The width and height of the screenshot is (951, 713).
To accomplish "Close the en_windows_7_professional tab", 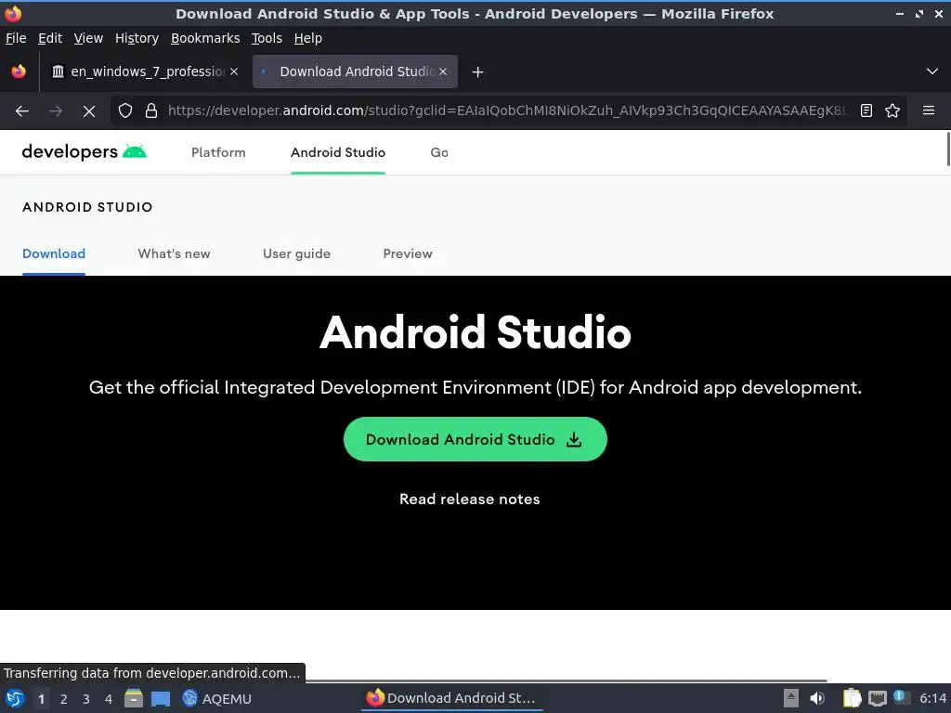I will coord(234,71).
